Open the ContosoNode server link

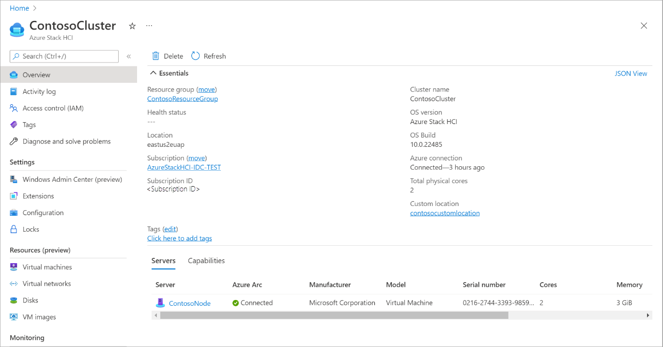190,303
